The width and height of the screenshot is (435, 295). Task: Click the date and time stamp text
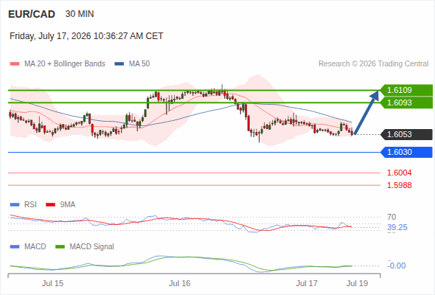86,36
